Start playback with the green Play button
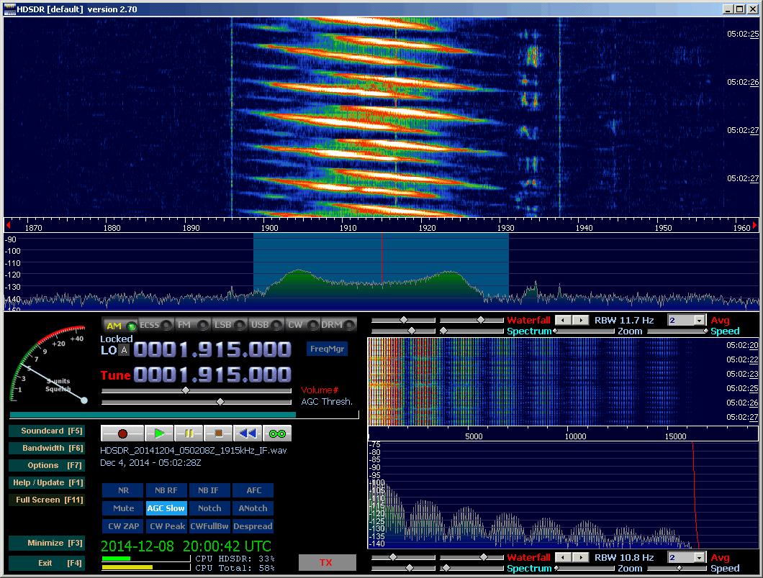 pyautogui.click(x=160, y=433)
